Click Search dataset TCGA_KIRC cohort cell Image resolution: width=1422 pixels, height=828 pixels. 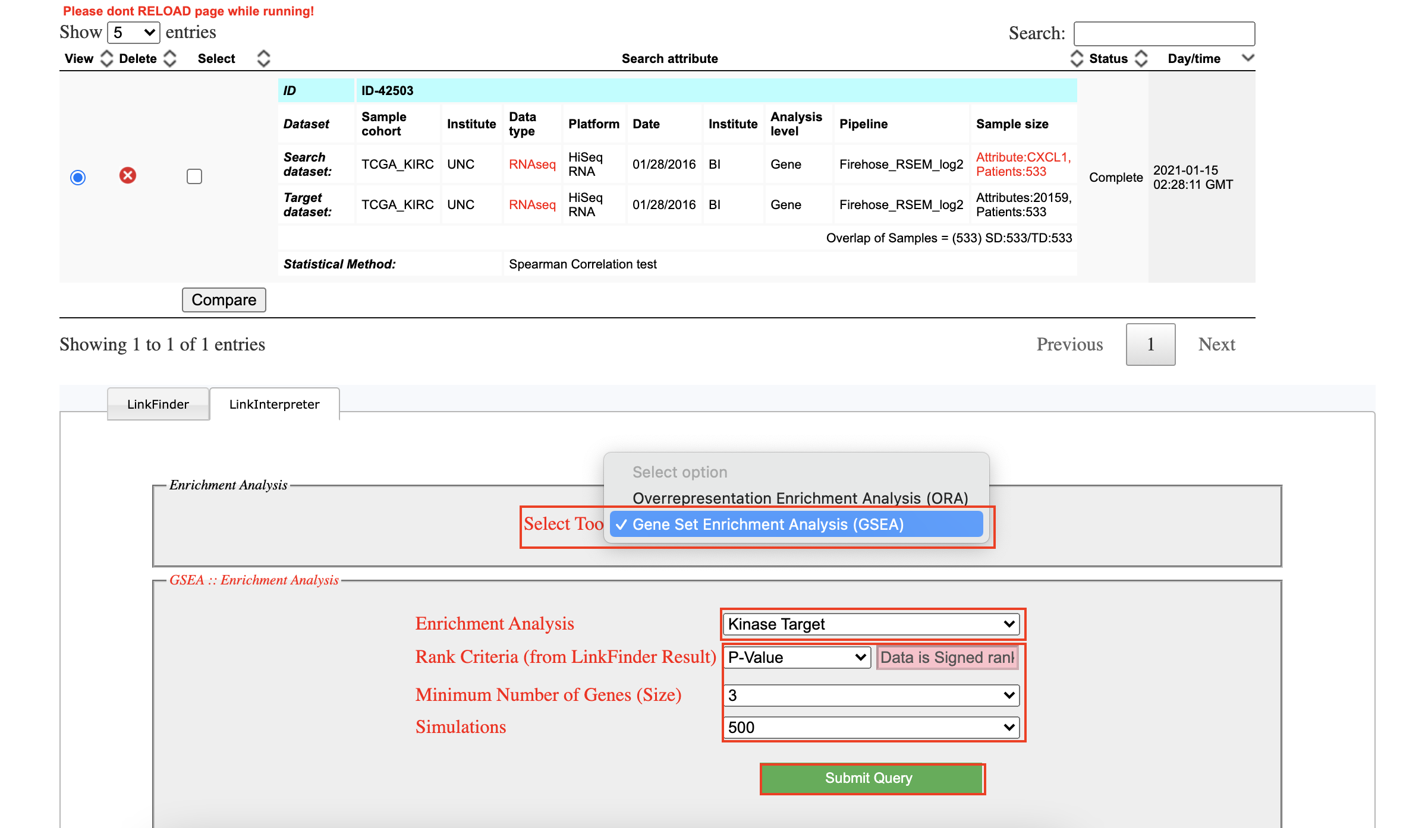click(397, 164)
